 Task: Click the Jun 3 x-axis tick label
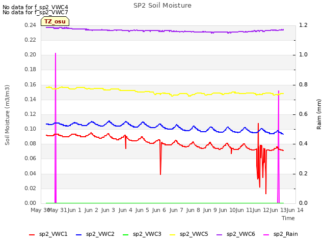108,210
